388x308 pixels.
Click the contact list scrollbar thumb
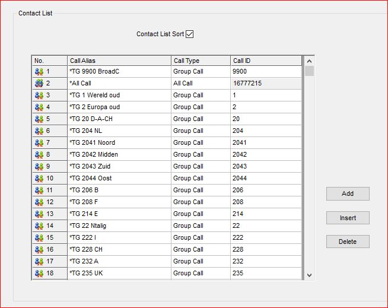(x=309, y=71)
